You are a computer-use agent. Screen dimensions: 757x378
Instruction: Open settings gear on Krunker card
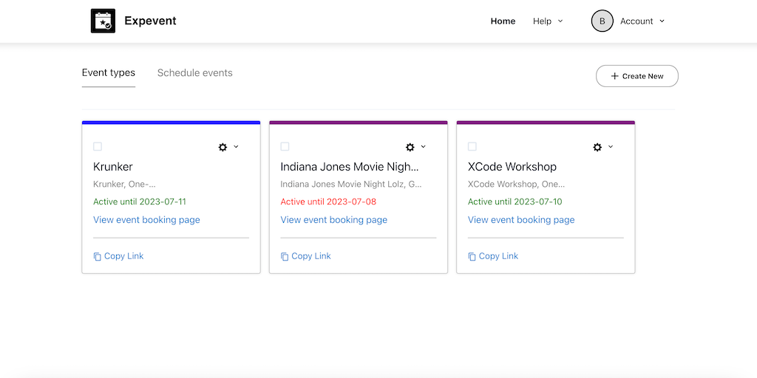tap(223, 147)
